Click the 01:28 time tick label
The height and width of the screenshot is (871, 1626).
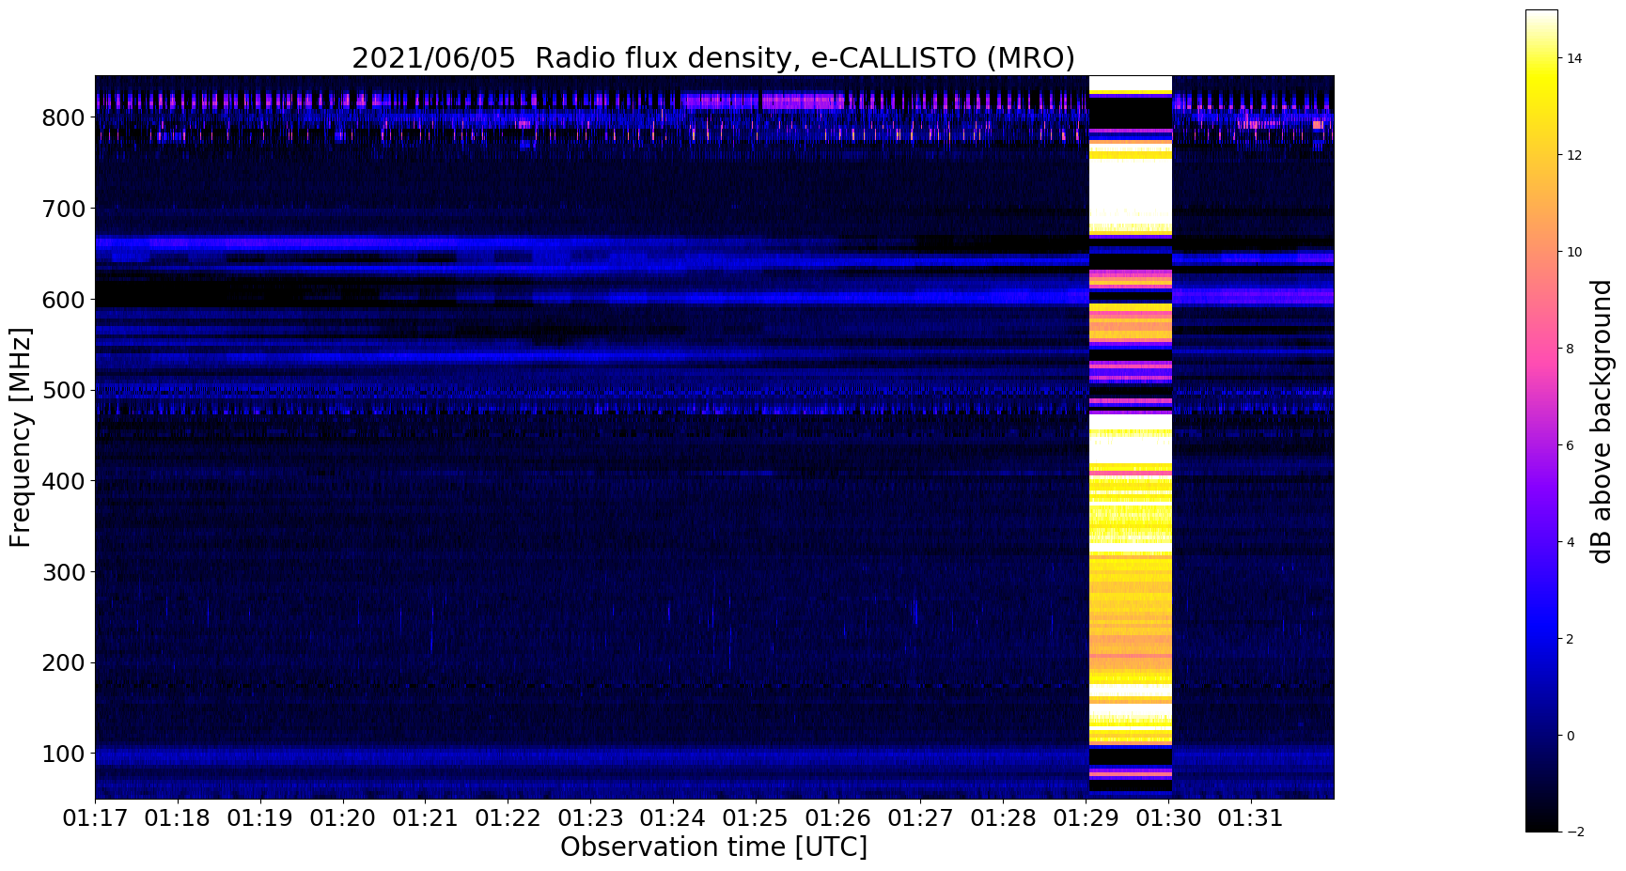1003,818
